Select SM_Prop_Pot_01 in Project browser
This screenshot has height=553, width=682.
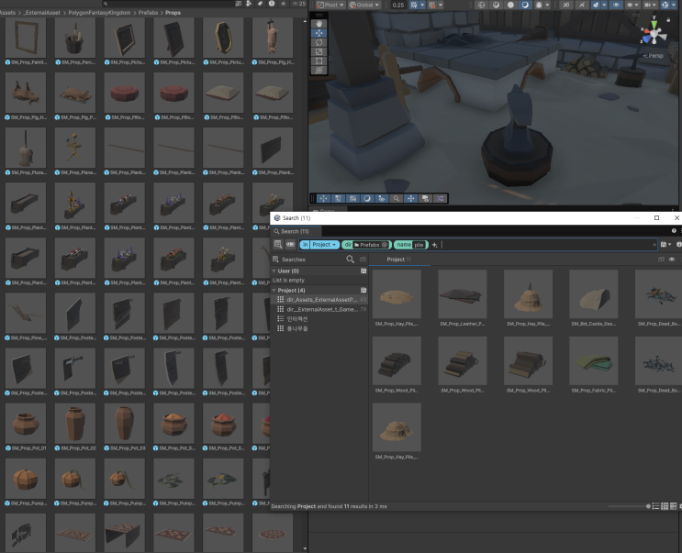tap(26, 427)
